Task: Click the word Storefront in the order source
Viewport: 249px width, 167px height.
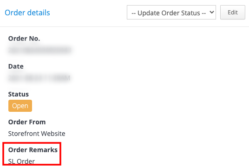Action: tap(23, 134)
